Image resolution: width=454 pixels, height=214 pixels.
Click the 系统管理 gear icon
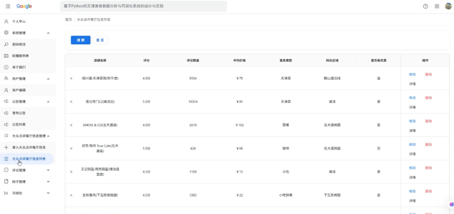[x=6, y=33]
